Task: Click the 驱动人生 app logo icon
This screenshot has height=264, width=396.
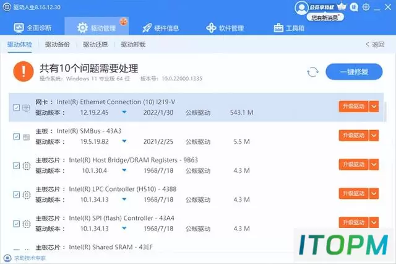Action: point(7,7)
